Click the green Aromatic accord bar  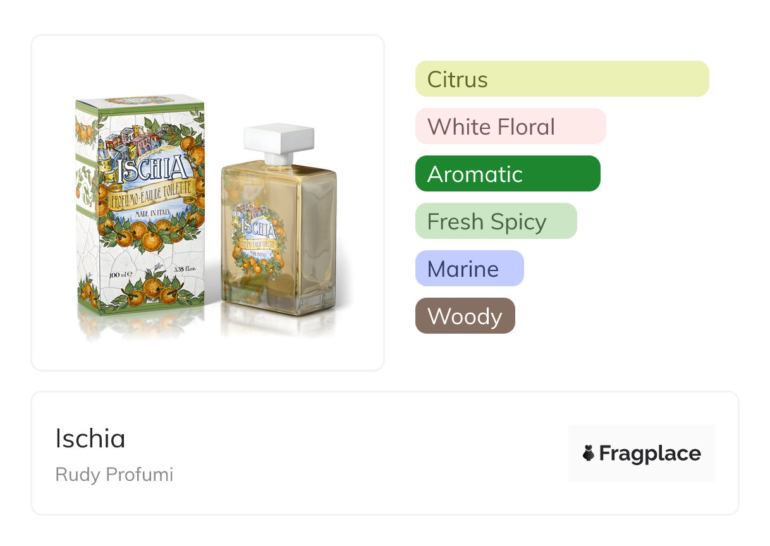pyautogui.click(x=507, y=174)
